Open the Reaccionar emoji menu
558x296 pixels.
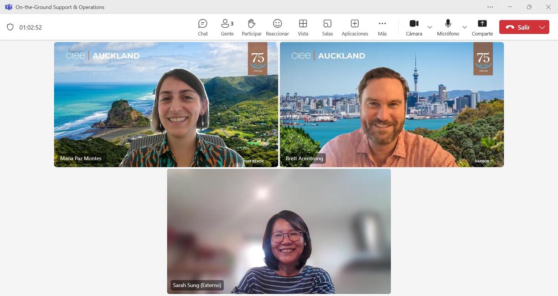(x=277, y=27)
